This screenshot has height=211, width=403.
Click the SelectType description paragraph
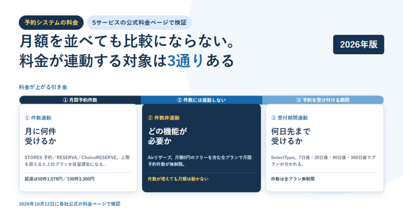point(323,161)
